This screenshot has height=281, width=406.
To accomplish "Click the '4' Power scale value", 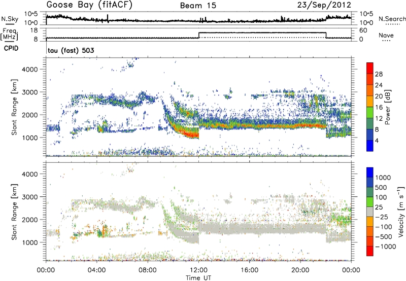I will (377, 140).
